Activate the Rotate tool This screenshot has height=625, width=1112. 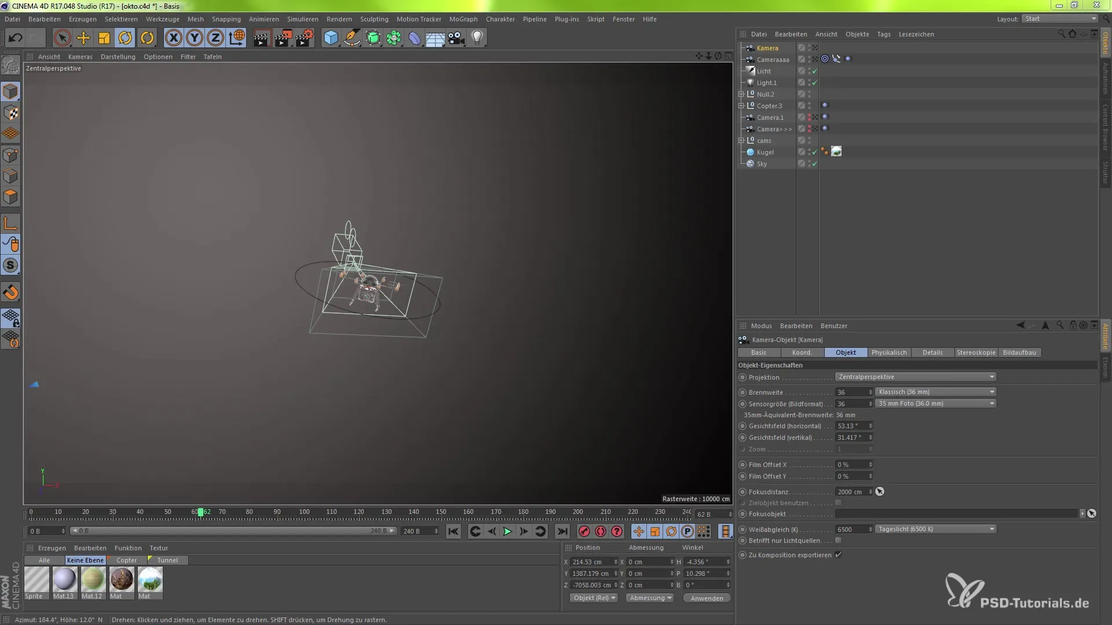pyautogui.click(x=125, y=38)
